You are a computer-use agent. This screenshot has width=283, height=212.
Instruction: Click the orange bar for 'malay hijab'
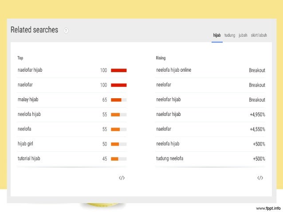[x=116, y=100]
